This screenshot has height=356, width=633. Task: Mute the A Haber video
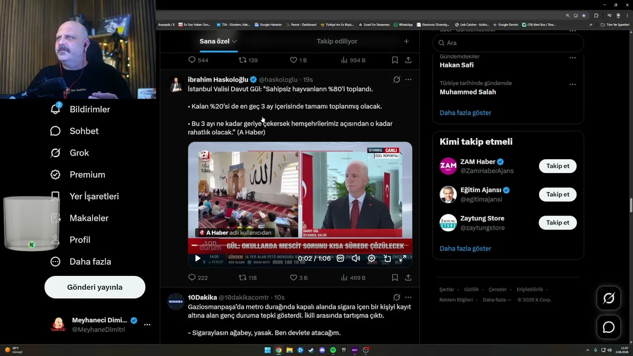point(356,258)
